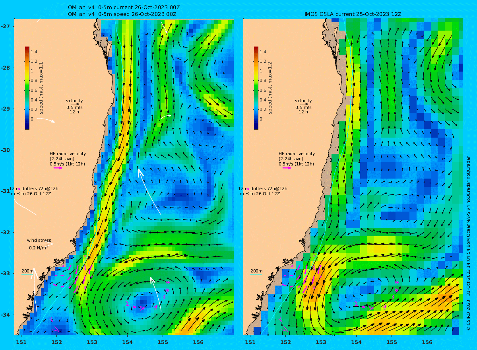
Task: Click the latitude tick label "-27"
Action: pyautogui.click(x=6, y=26)
